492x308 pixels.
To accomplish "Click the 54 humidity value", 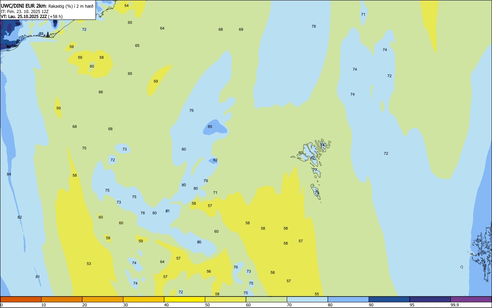I will [x=126, y=6].
